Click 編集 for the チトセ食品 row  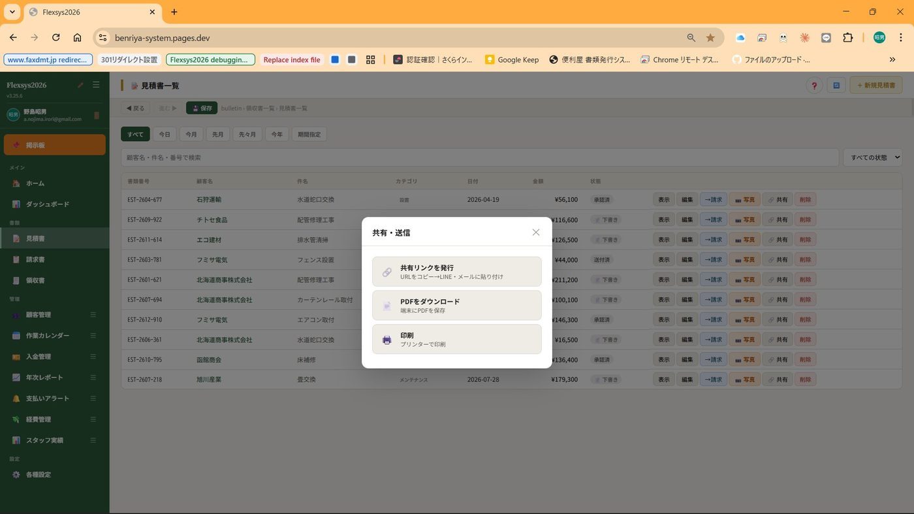click(687, 220)
